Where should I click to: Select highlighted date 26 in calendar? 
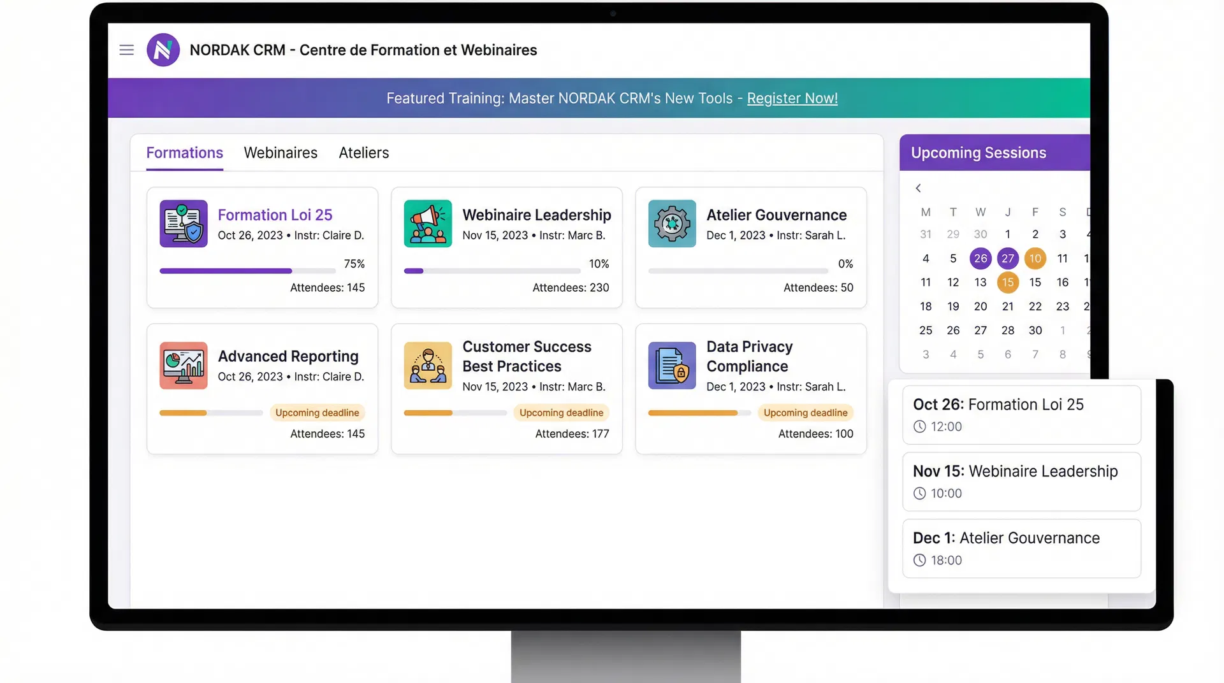[x=980, y=258]
